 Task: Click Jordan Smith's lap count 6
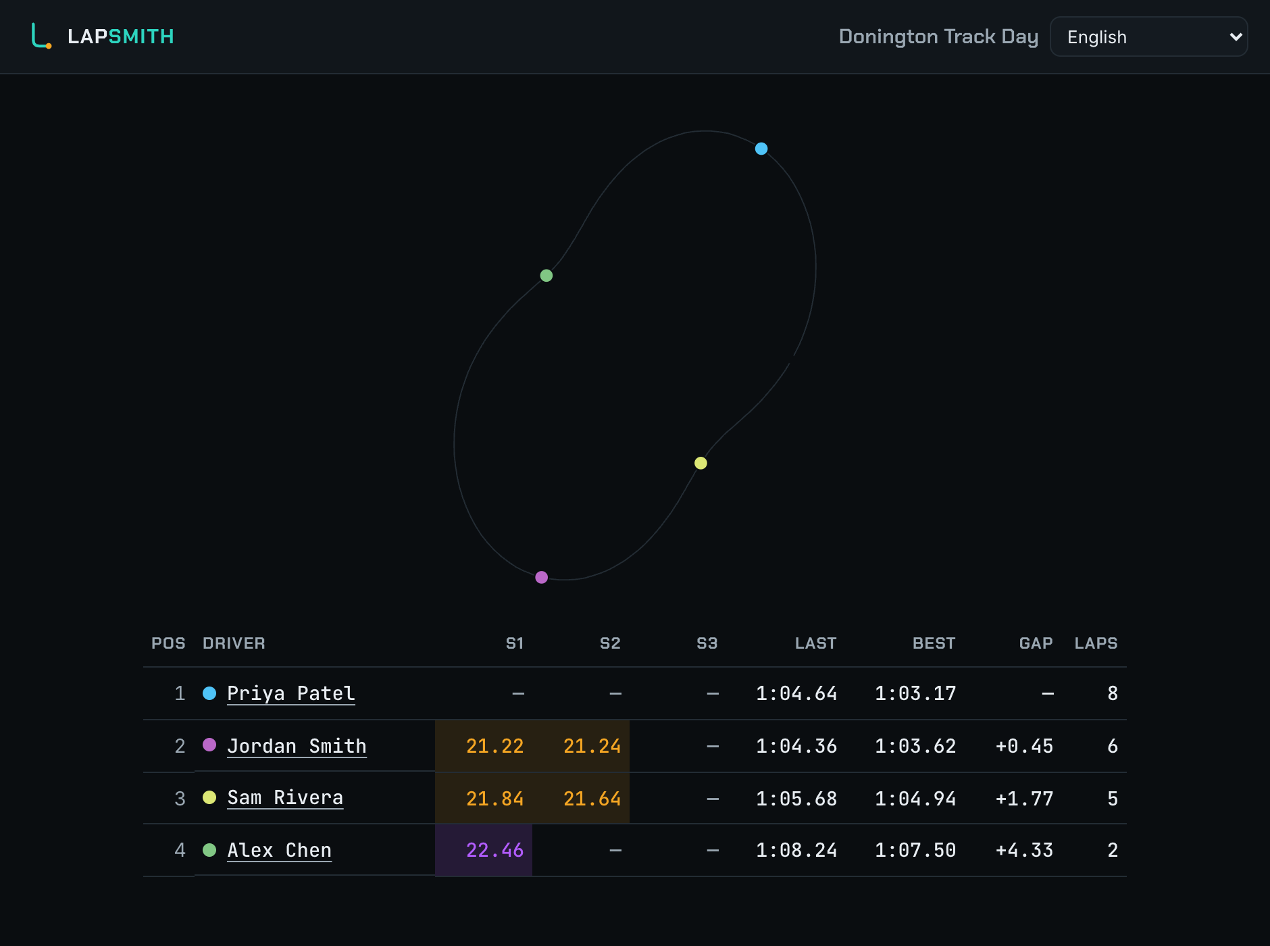pos(1113,746)
